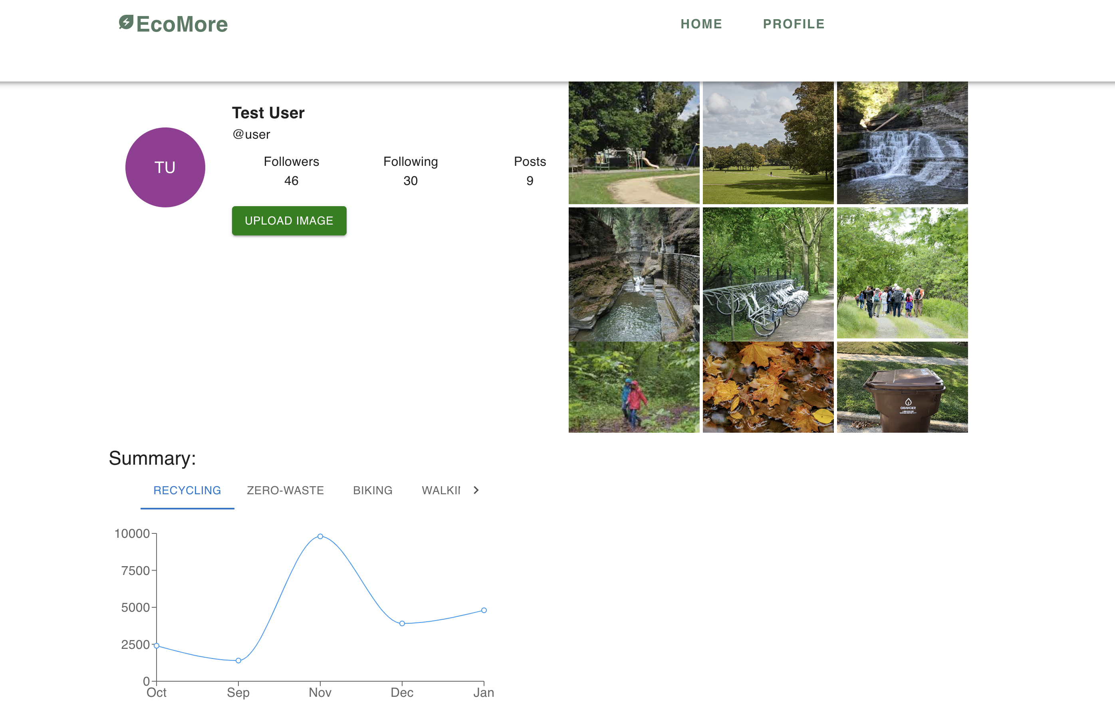The height and width of the screenshot is (712, 1115).
Task: Open the brown trash bin photo
Action: (x=902, y=387)
